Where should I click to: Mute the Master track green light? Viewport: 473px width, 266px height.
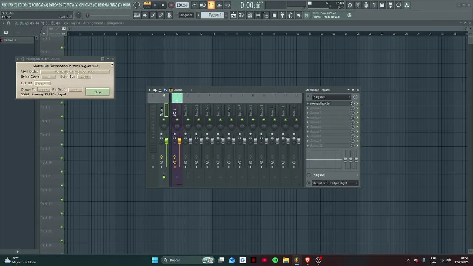(x=164, y=120)
